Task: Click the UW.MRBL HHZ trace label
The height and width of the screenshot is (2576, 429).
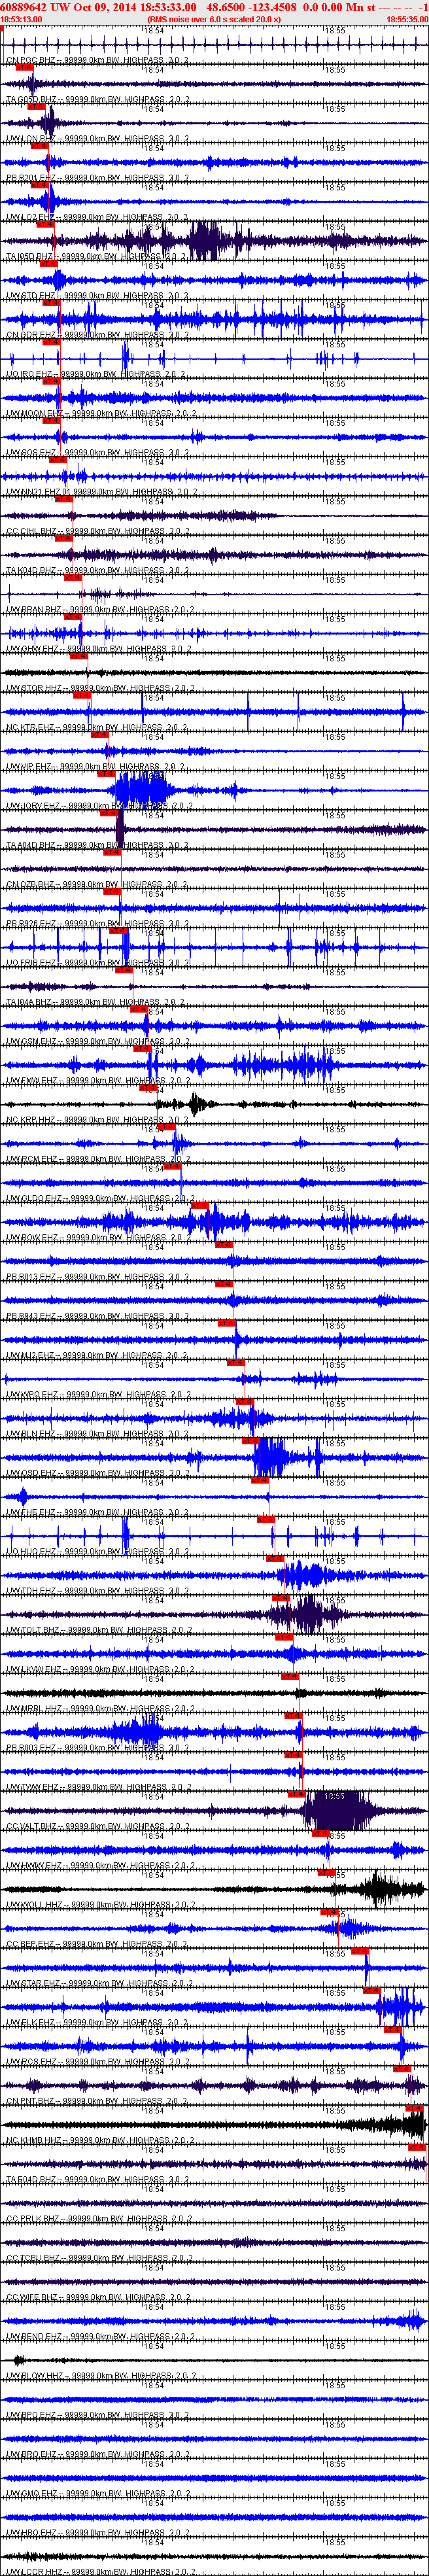Action: pos(101,1707)
